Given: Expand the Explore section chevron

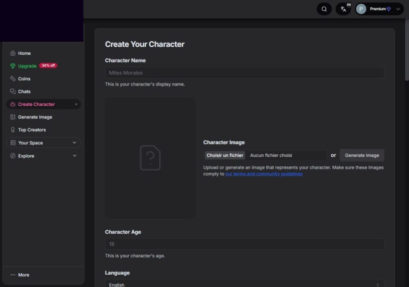Looking at the screenshot, I should (x=75, y=156).
